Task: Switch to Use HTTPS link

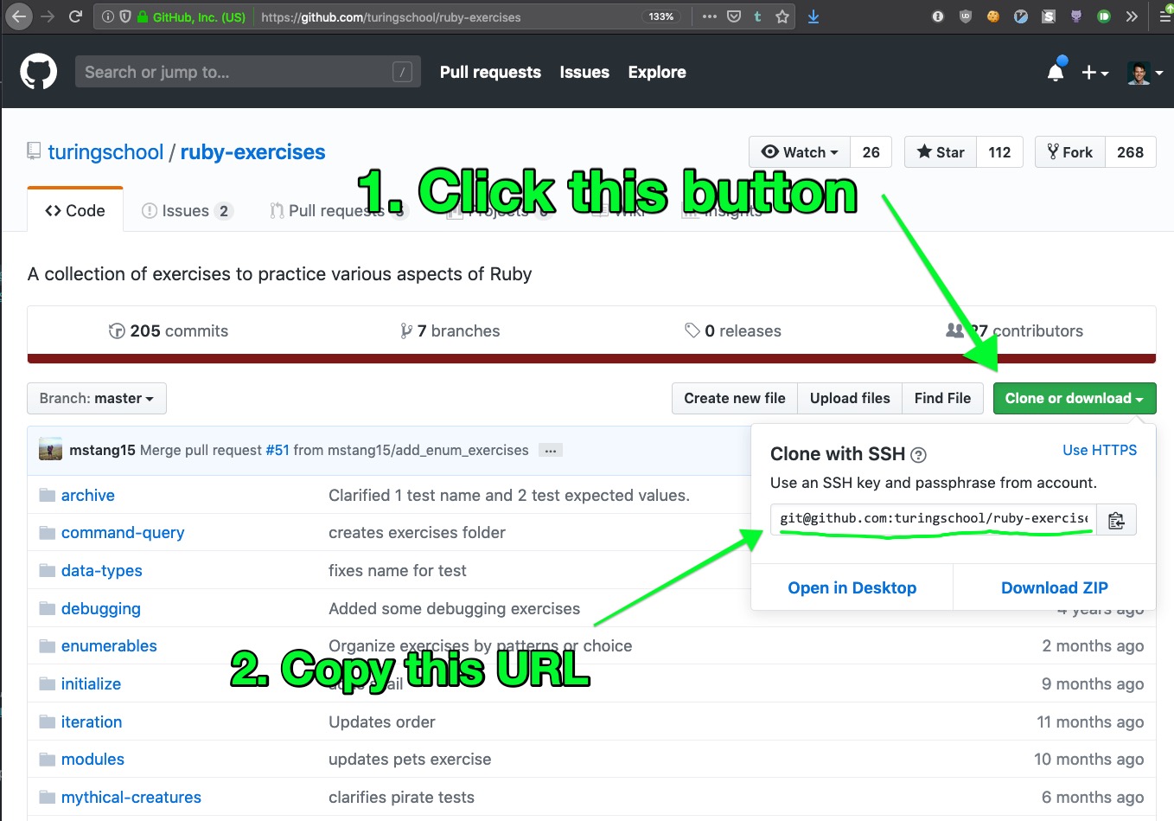Action: [1100, 450]
